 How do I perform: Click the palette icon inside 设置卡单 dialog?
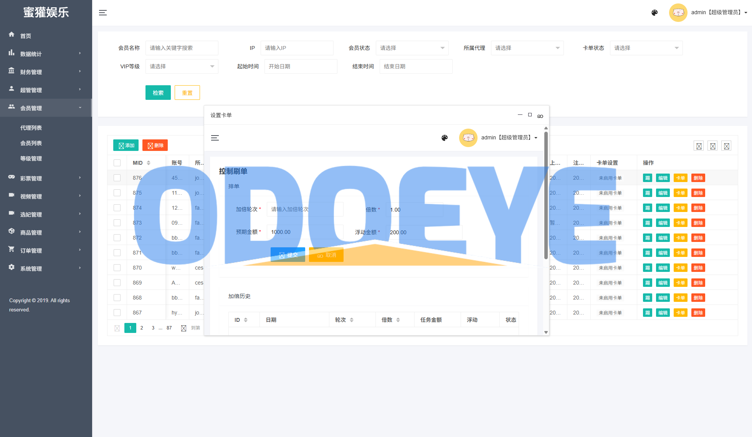tap(445, 138)
